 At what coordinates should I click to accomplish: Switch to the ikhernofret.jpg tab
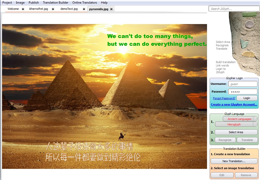39,9
